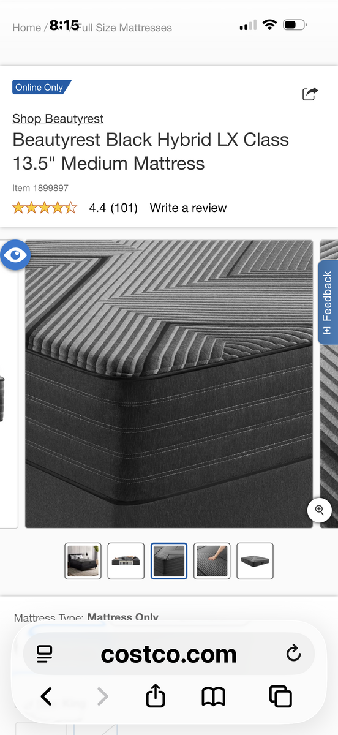
Task: Open the Feedback side tab
Action: coord(328,302)
